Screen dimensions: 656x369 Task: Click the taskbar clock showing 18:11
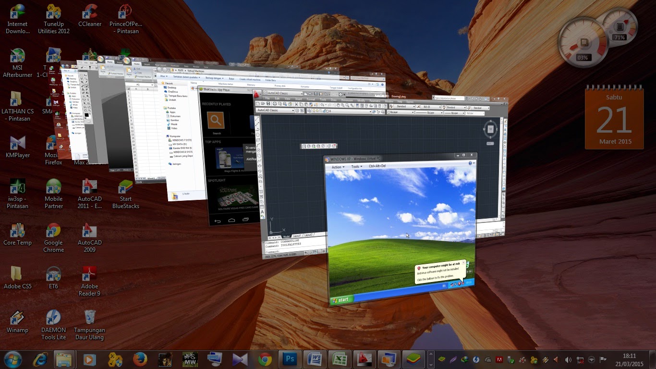click(x=630, y=359)
